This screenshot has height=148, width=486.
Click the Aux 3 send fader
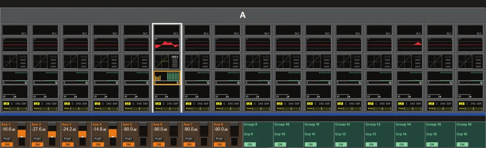point(83,134)
